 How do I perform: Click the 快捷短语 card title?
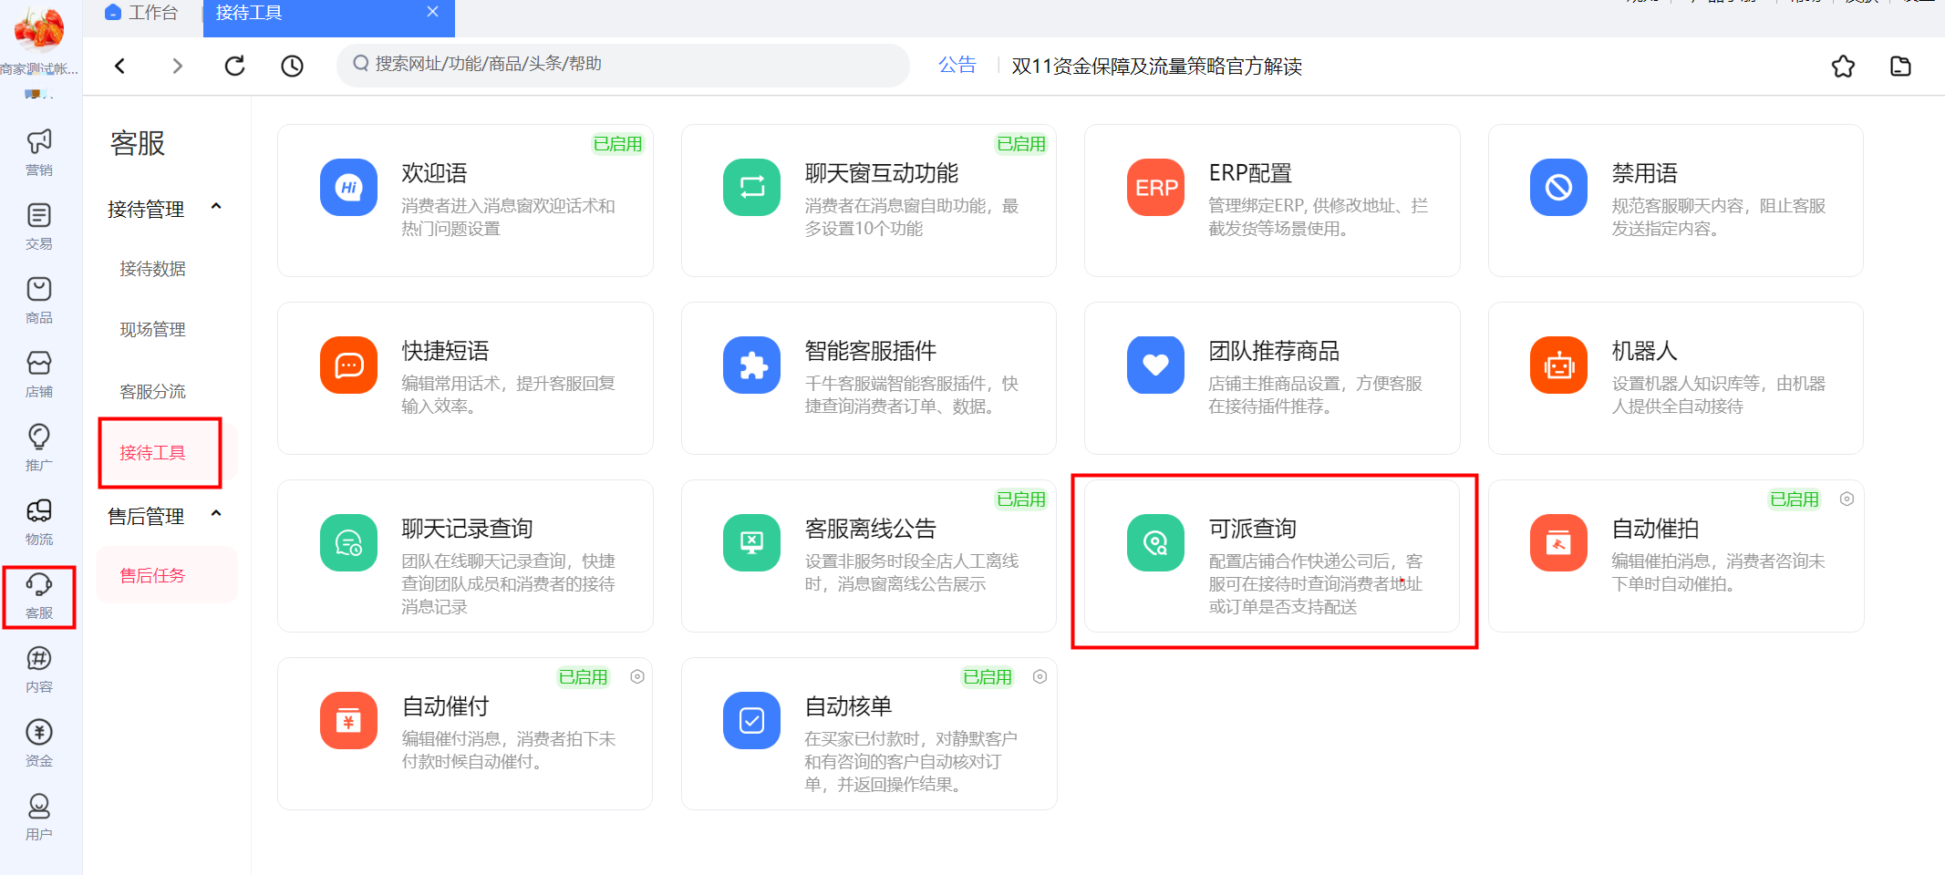(x=445, y=351)
